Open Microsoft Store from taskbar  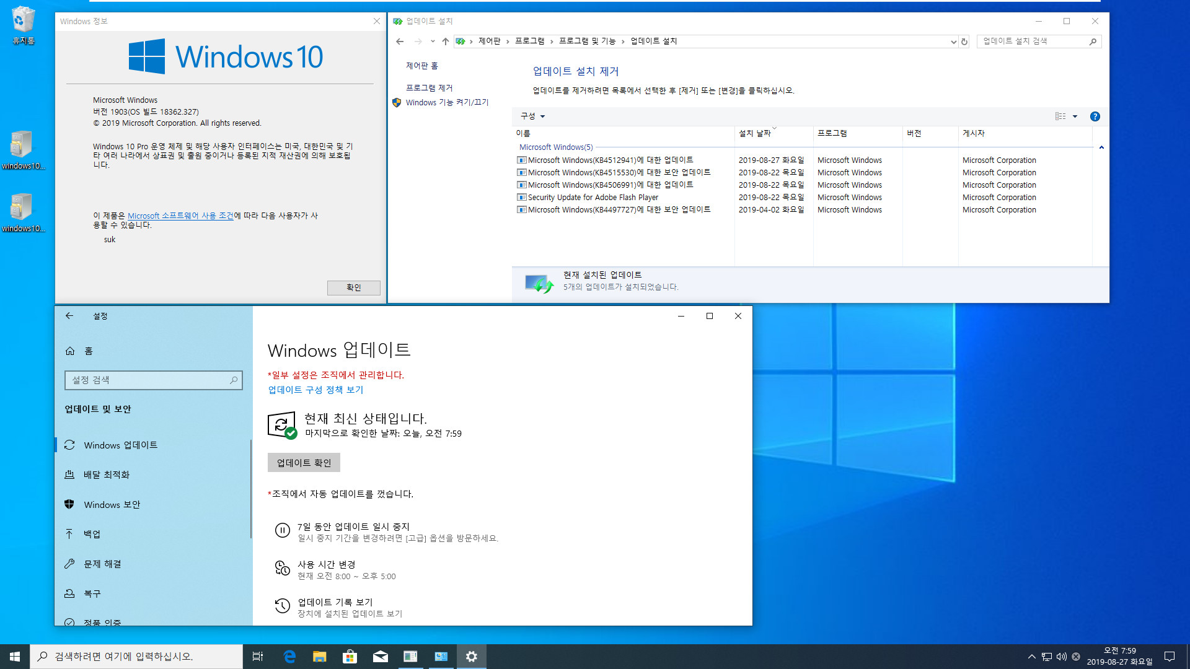350,657
